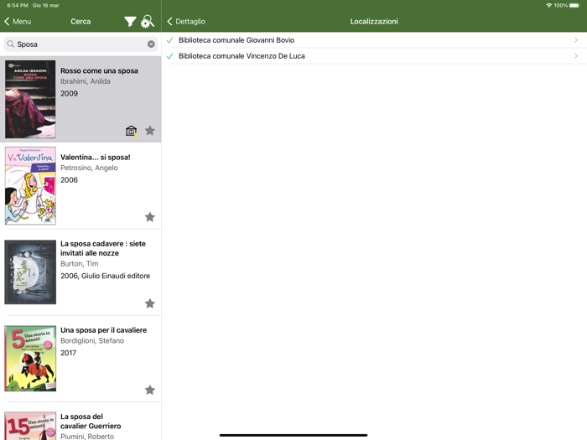Screen dimensions: 587x440
Task: Click green checkmark beside Giovanni Bovio
Action: click(169, 40)
